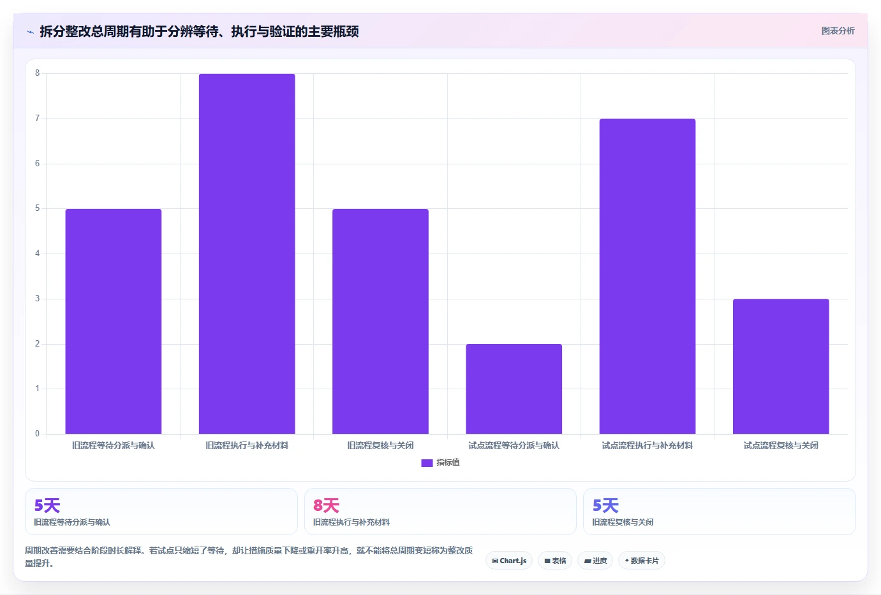
Task: Click the 旧流程执行与补充材料 bar in chart
Action: [247, 254]
